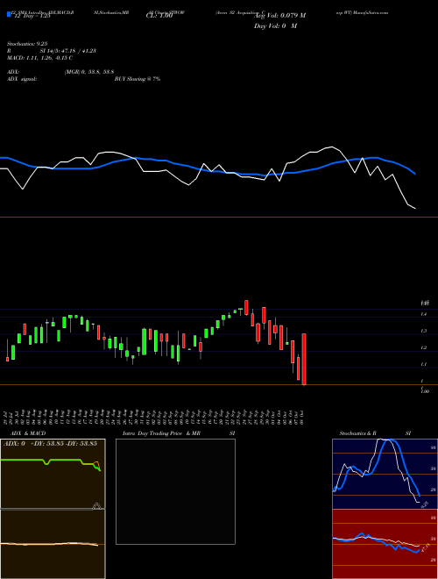This screenshot has height=579, width=438.
Task: Click the last large red candlestick
Action: tap(304, 360)
